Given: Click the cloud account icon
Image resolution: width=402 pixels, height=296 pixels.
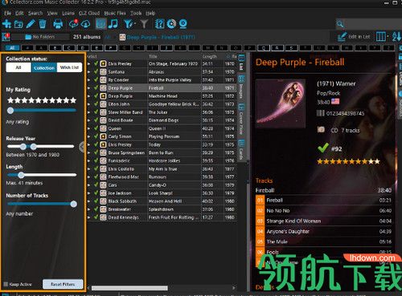Looking at the screenshot, I should point(85,24).
